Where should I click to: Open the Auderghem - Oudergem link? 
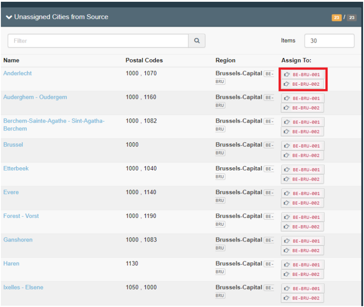coord(35,97)
